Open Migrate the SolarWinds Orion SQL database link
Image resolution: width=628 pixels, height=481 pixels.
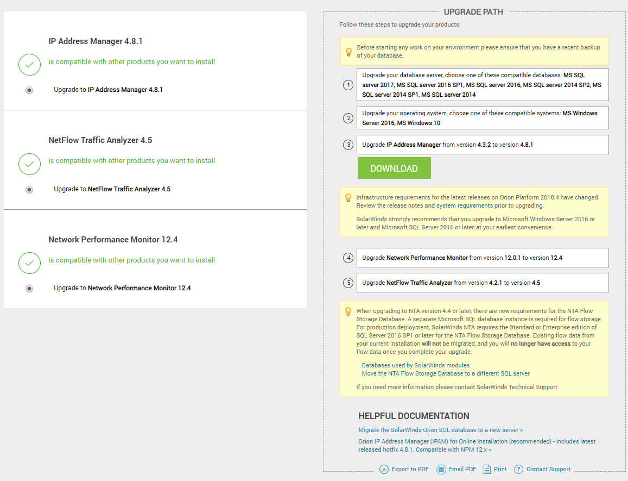(x=441, y=430)
